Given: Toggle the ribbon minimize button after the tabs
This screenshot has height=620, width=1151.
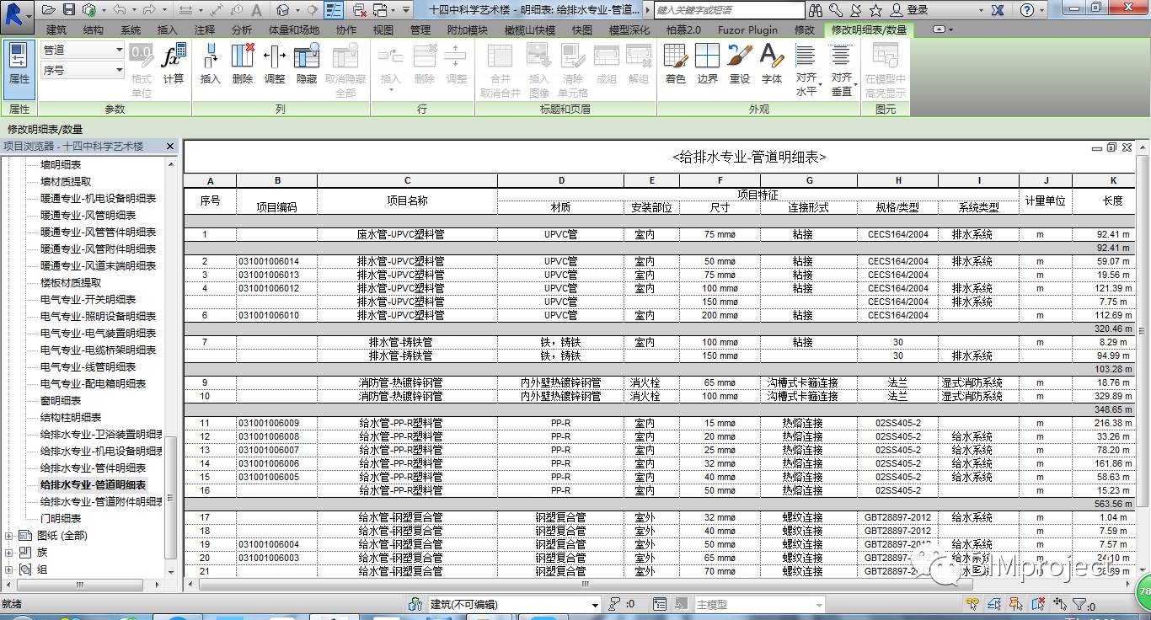Looking at the screenshot, I should click(x=940, y=29).
